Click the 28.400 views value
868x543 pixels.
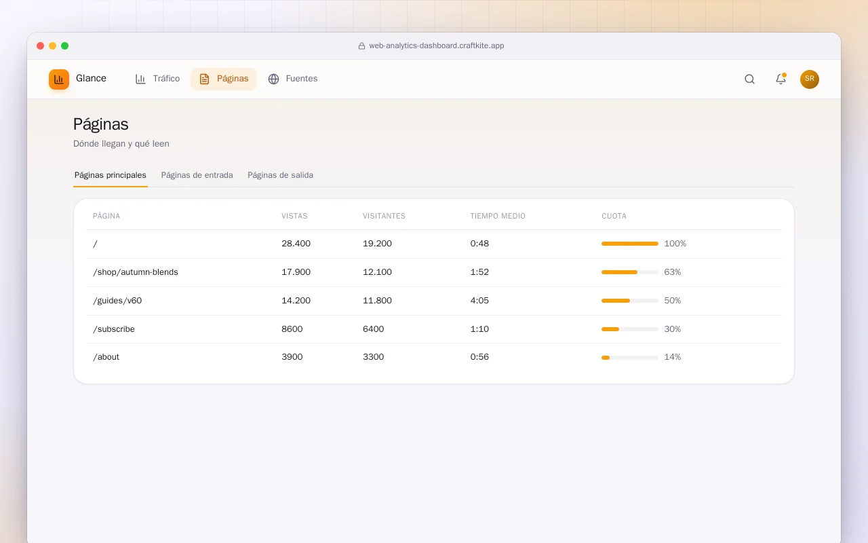296,244
